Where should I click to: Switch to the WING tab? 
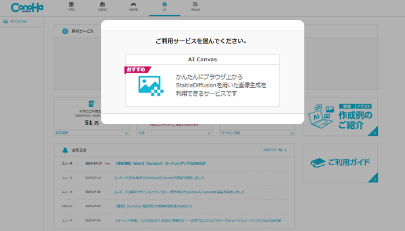(102, 7)
